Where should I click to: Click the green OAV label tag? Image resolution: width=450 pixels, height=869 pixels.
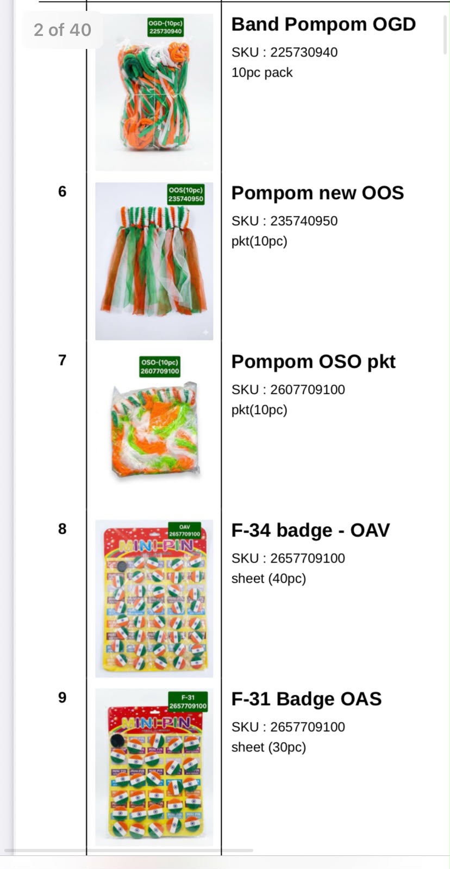tap(184, 531)
